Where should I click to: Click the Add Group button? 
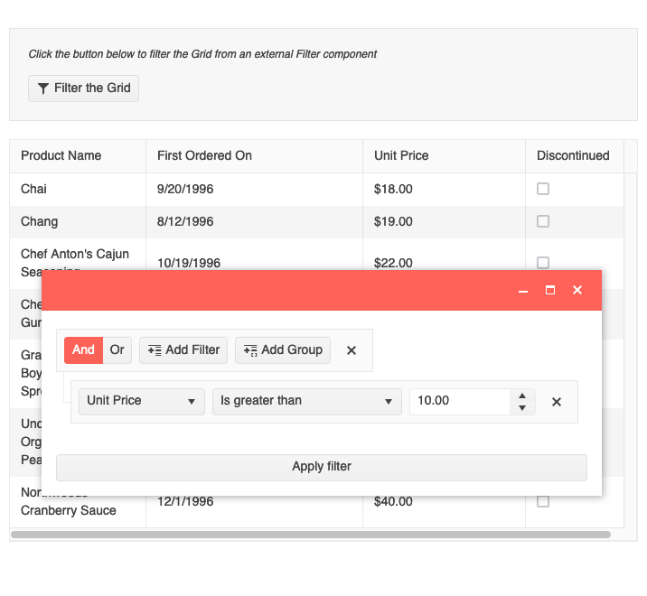[x=283, y=350]
